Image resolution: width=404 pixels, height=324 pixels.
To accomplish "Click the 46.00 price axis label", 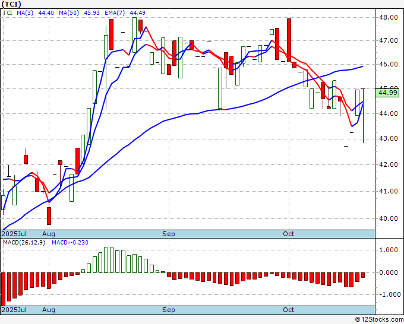I will pyautogui.click(x=389, y=64).
